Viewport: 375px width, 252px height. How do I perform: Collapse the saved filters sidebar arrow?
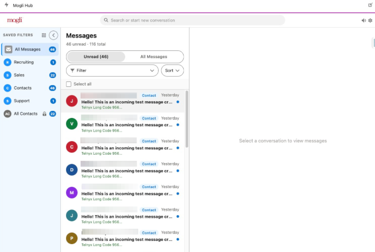click(53, 35)
